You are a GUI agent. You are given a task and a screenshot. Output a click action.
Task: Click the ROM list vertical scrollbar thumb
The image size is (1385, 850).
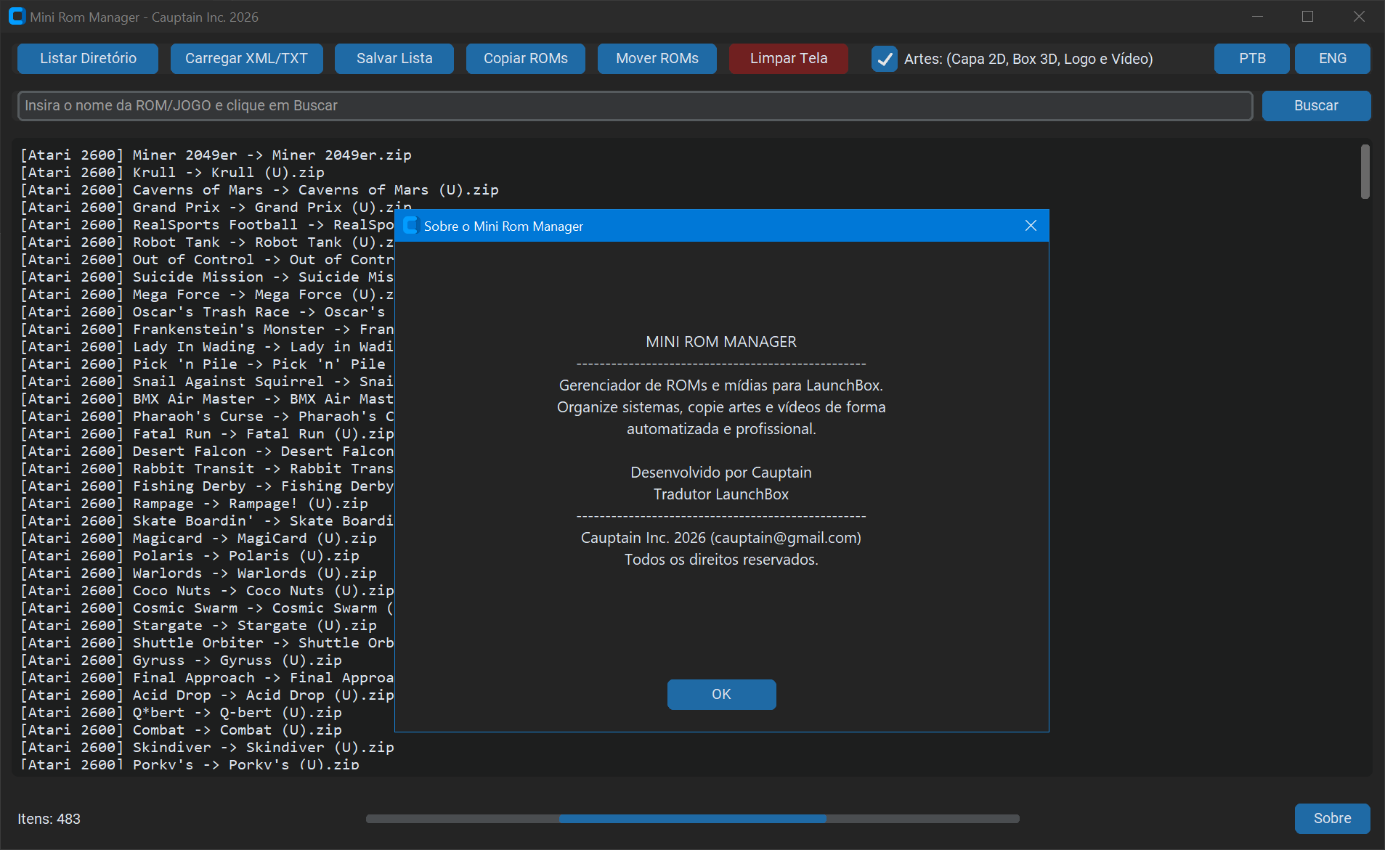coord(1365,172)
